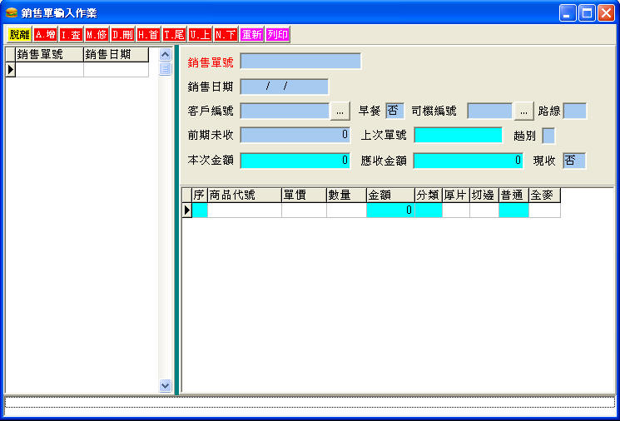This screenshot has height=421, width=620.
Task: Click the 普通 column header
Action: click(x=513, y=196)
